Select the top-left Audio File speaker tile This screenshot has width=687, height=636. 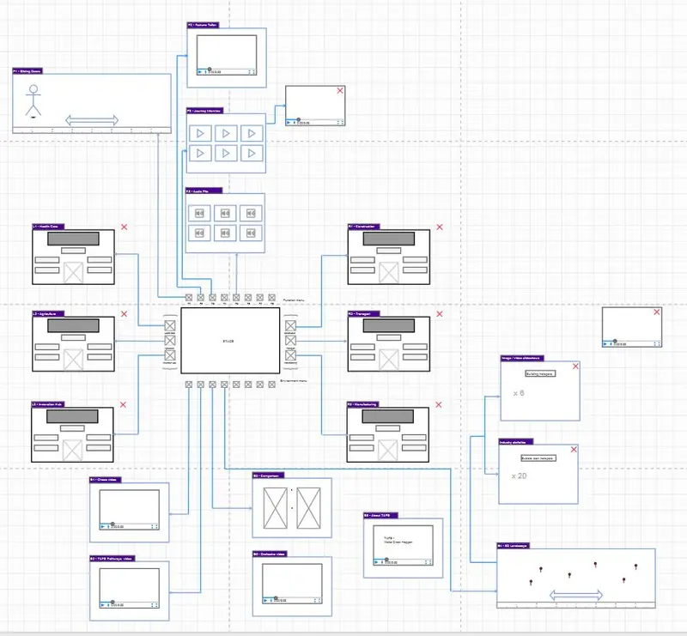[x=199, y=214]
